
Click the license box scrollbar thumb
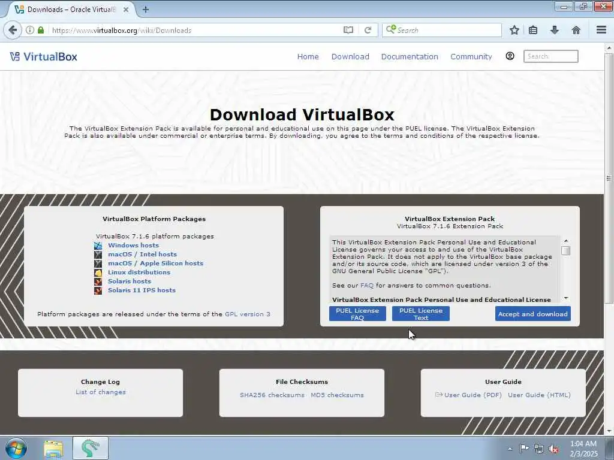tap(566, 250)
